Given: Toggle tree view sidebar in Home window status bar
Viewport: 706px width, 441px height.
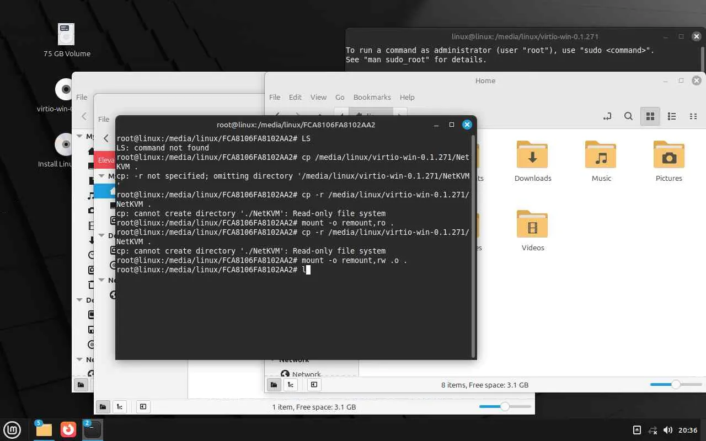Looking at the screenshot, I should click(x=291, y=385).
